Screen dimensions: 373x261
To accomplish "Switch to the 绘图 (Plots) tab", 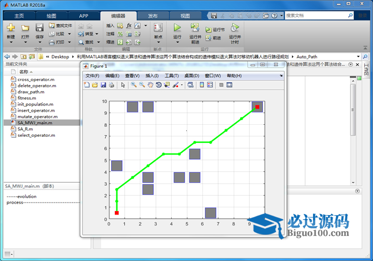I will click(x=51, y=16).
